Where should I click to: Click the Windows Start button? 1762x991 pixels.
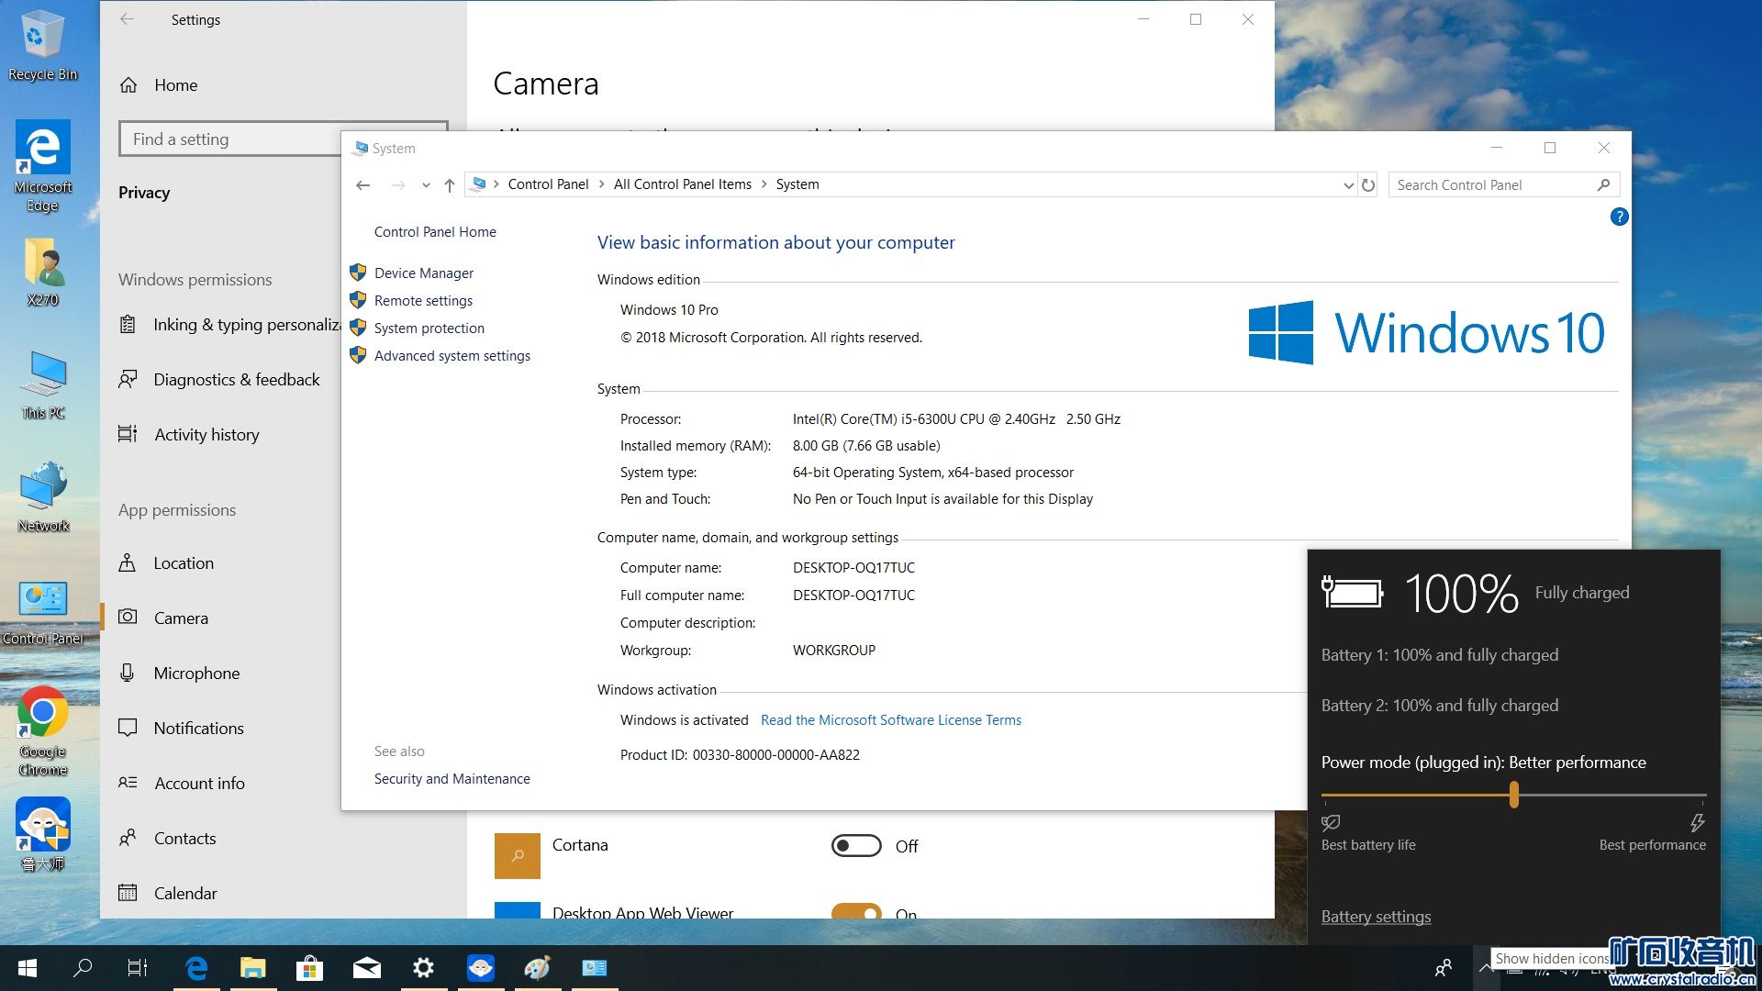click(28, 967)
